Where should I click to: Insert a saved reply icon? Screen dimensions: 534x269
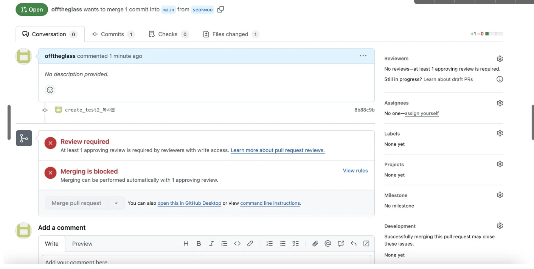pyautogui.click(x=354, y=244)
